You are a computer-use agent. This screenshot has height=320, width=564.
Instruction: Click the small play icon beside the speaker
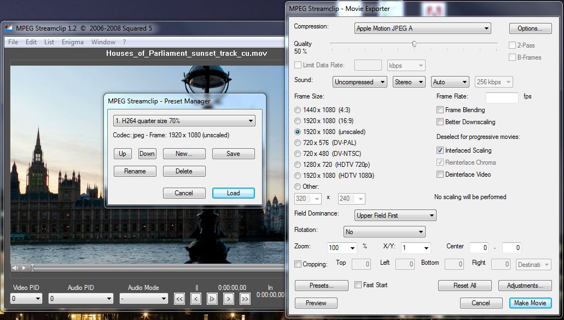point(24,268)
